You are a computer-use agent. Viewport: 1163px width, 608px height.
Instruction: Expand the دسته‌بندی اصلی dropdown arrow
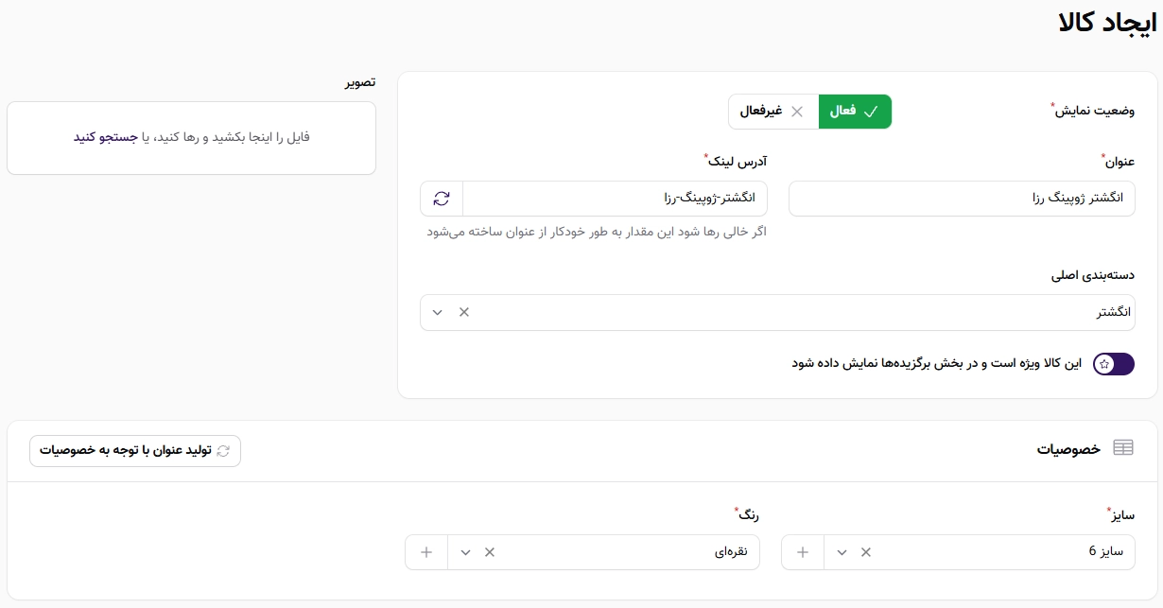[437, 312]
